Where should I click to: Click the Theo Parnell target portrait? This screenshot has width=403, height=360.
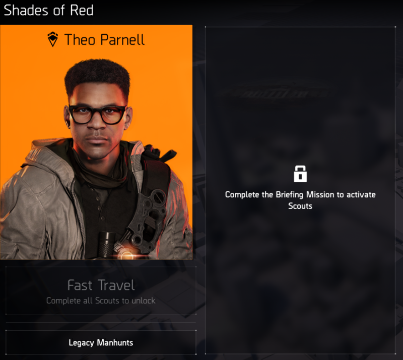(x=96, y=142)
